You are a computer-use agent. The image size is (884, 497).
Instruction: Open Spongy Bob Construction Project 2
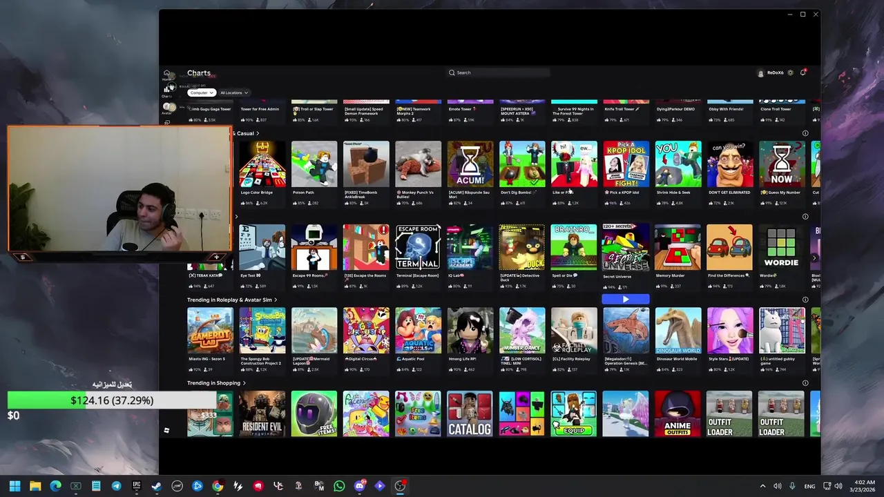pos(262,331)
